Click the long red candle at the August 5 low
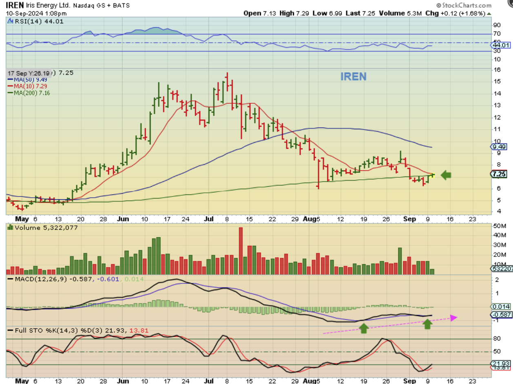 (x=318, y=174)
